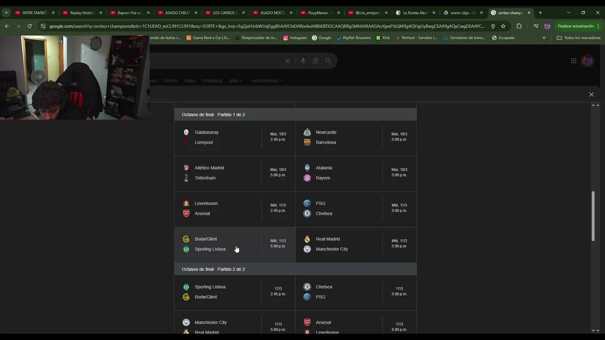Bookmark this page with the star icon

[x=503, y=26]
